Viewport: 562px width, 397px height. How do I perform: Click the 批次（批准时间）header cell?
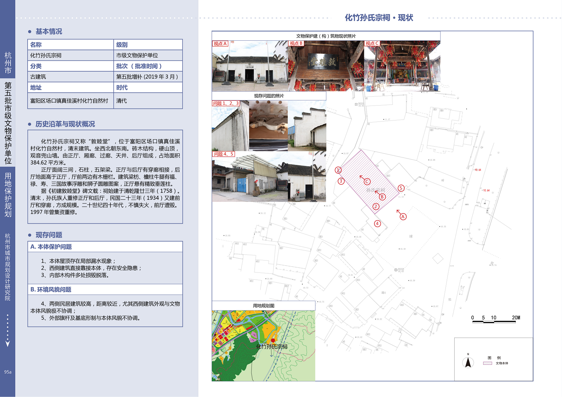[148, 66]
